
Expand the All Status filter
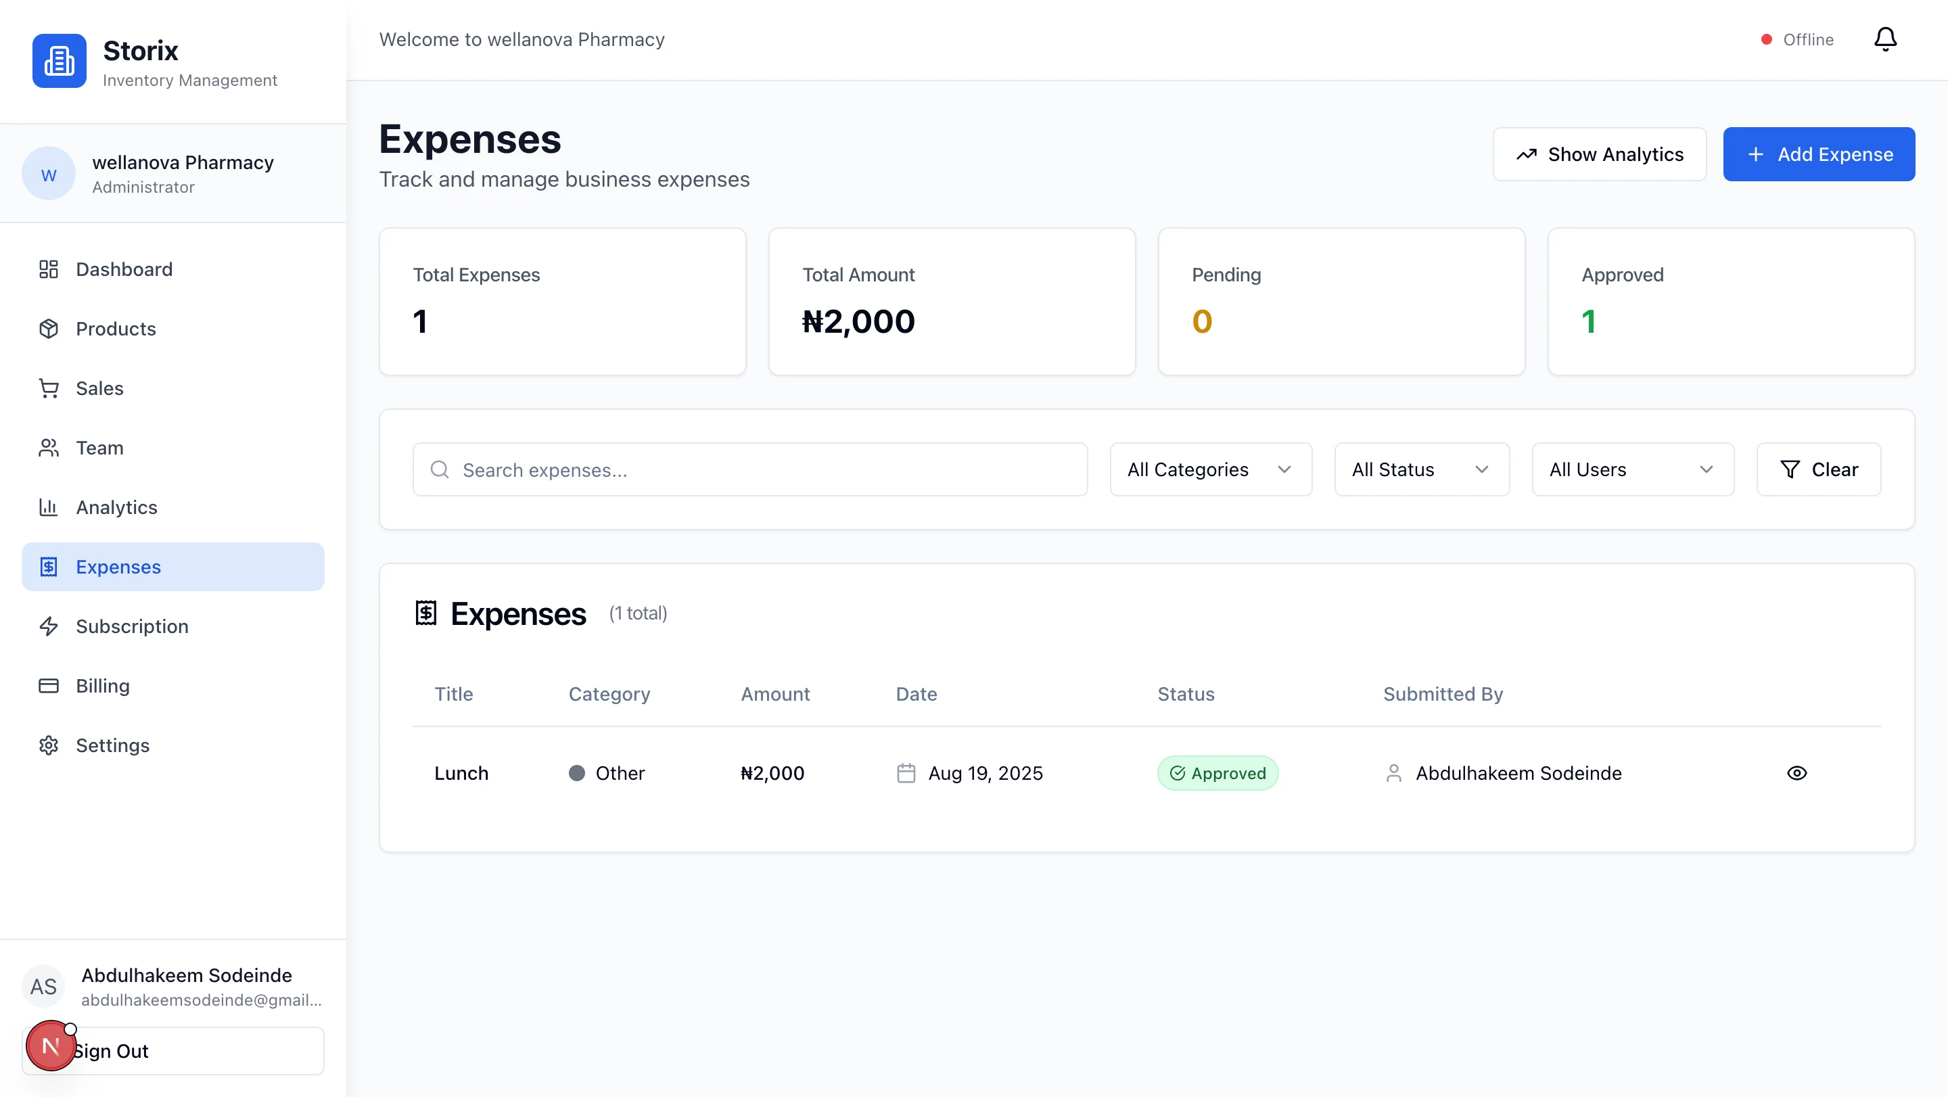(x=1421, y=469)
